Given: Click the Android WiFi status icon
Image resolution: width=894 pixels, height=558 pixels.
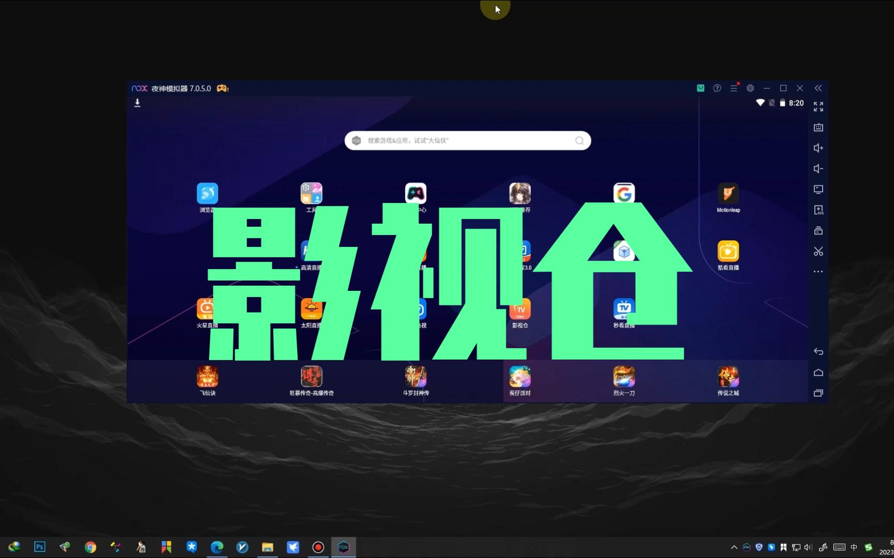Looking at the screenshot, I should coord(760,103).
